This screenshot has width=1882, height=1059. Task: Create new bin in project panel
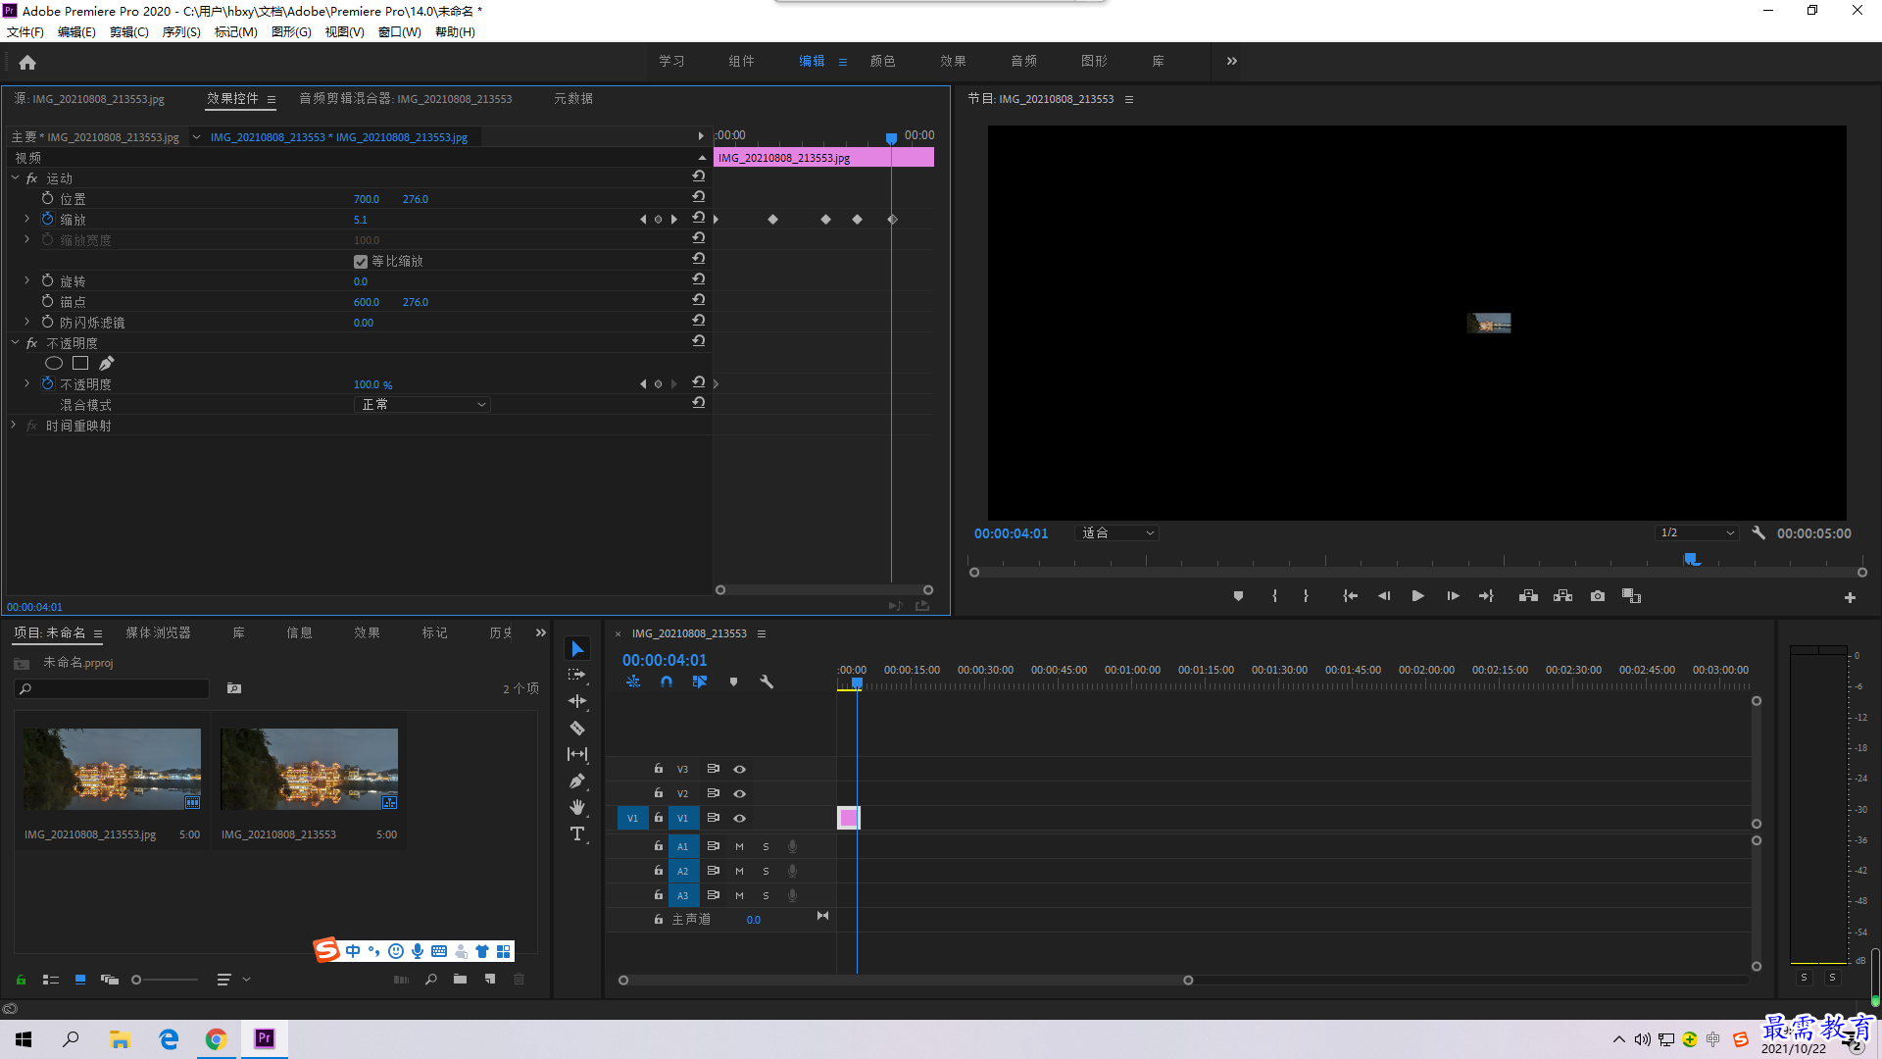[x=460, y=979]
